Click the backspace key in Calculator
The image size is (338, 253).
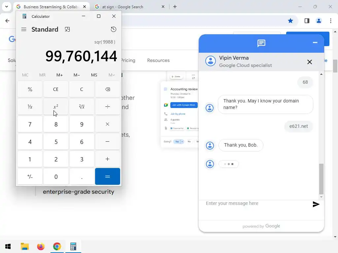pyautogui.click(x=108, y=89)
